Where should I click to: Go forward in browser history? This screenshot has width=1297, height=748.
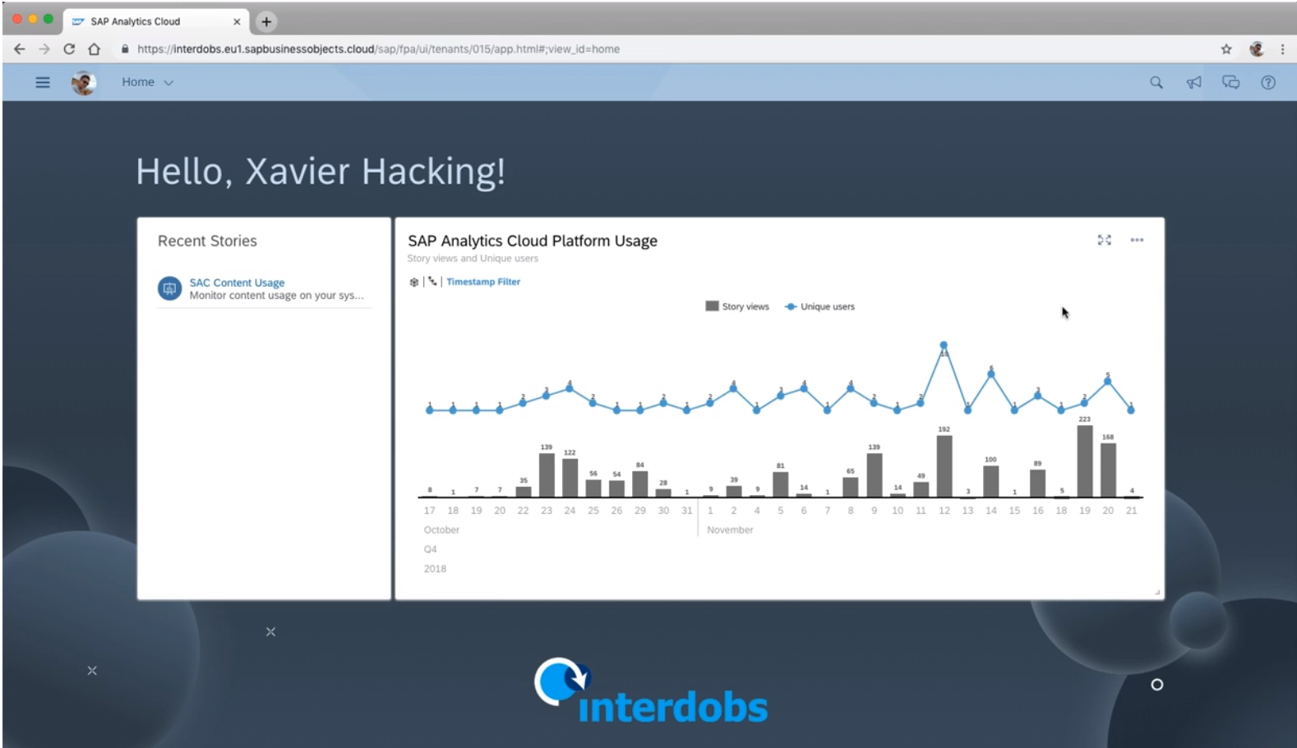pyautogui.click(x=44, y=49)
